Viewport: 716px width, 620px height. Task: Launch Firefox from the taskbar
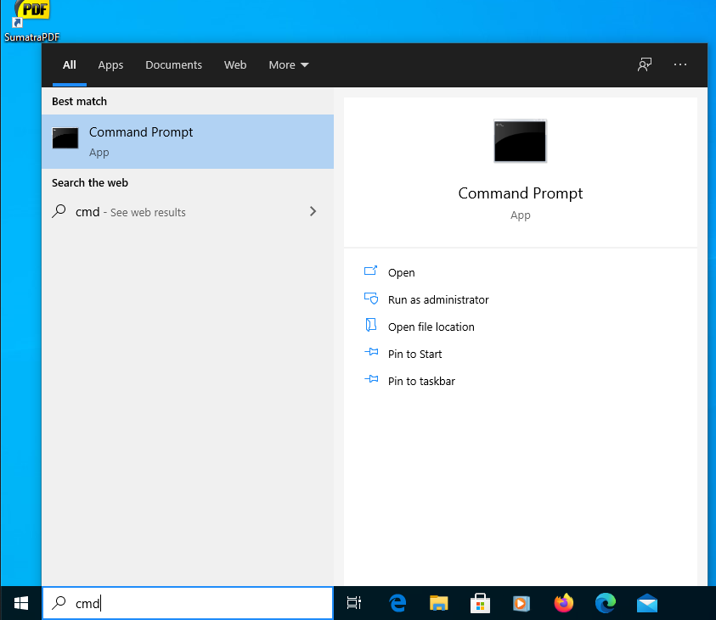click(563, 603)
